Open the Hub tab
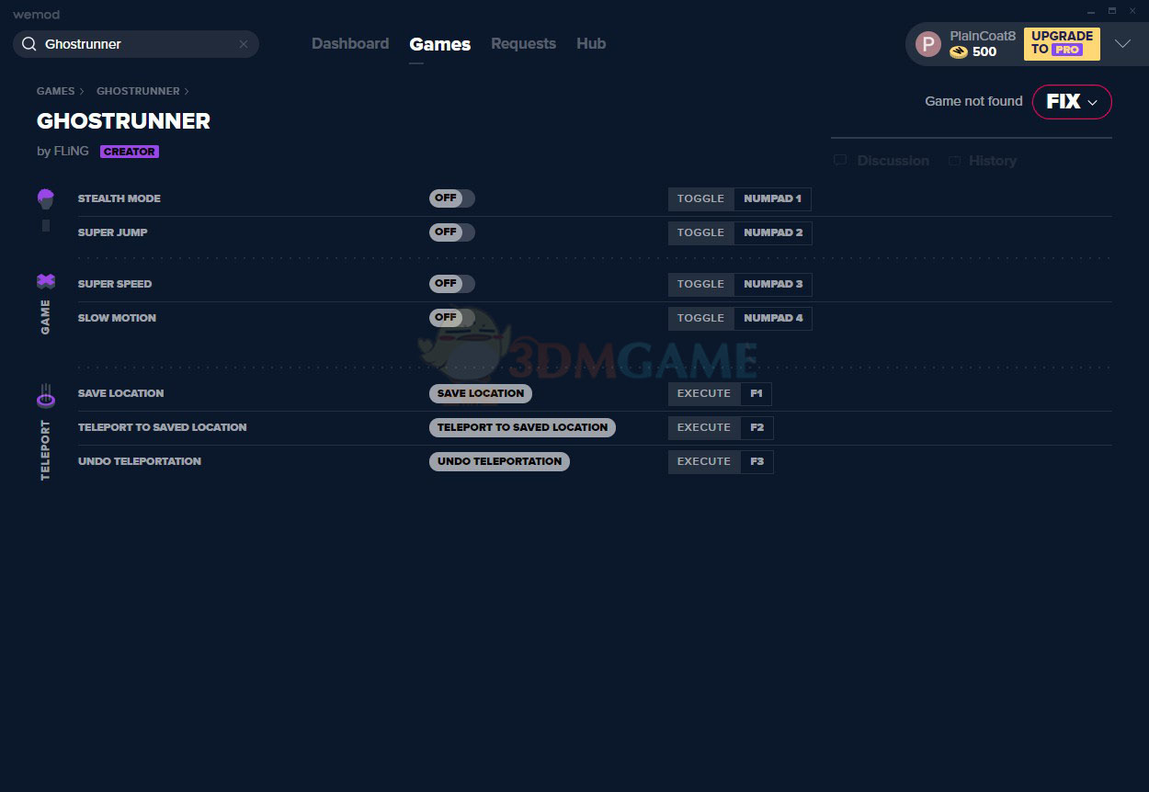1149x792 pixels. [x=591, y=44]
